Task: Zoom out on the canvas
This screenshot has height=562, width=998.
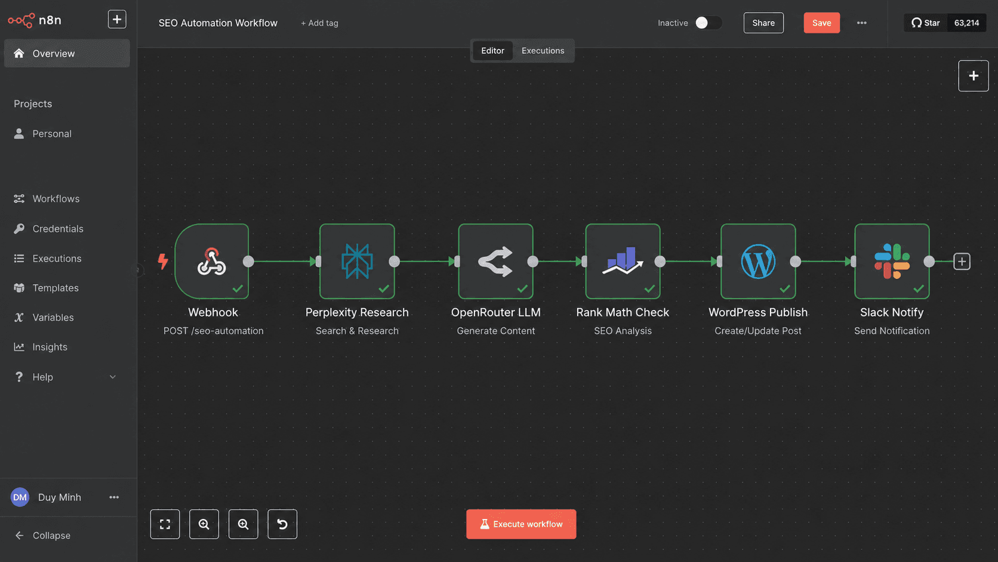Action: [243, 524]
